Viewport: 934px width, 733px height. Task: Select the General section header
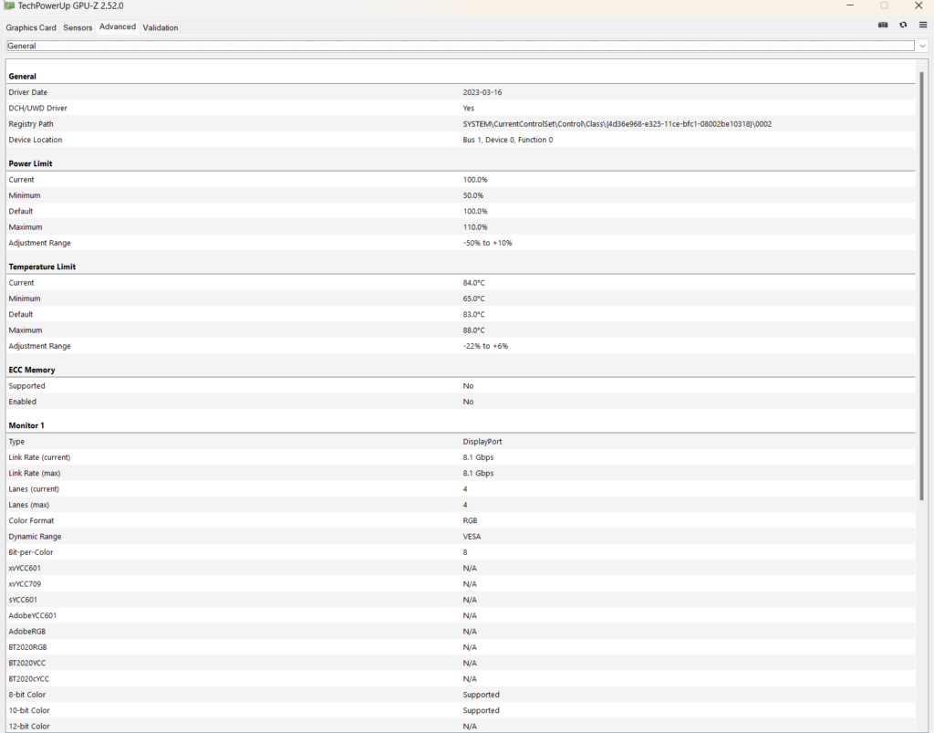pyautogui.click(x=23, y=77)
